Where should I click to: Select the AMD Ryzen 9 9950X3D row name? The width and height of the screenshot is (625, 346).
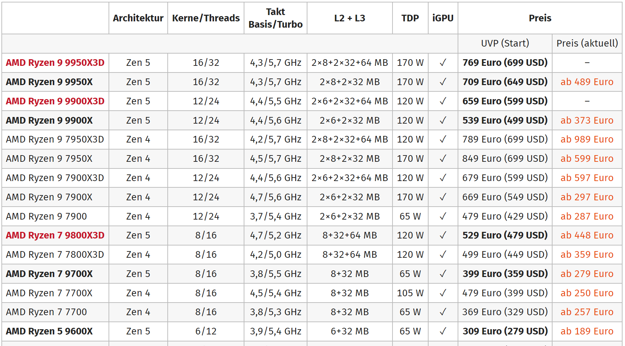point(55,63)
